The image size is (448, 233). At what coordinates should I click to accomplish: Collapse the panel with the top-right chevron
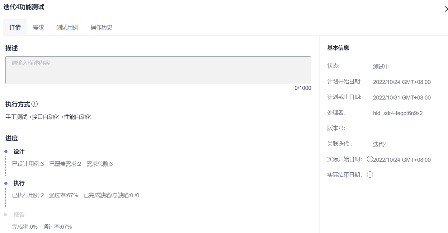[x=446, y=9]
